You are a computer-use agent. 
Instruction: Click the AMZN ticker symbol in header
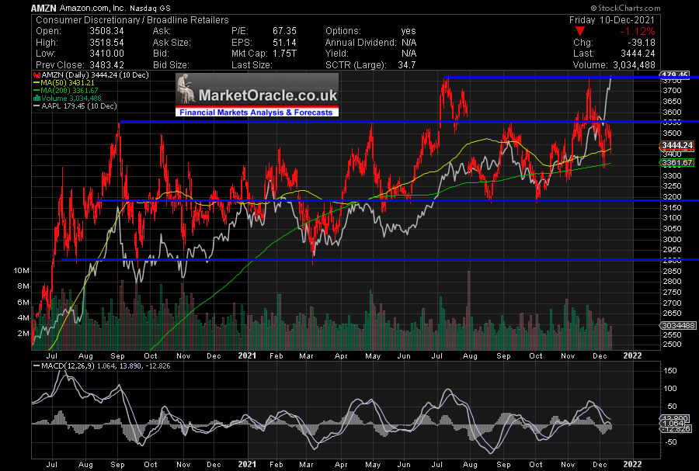pyautogui.click(x=44, y=8)
